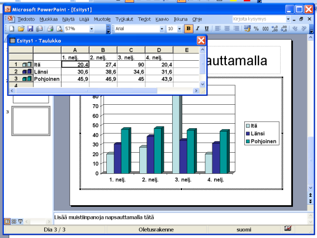Viewport: 317px width, 238px height.
Task: Click the angle text clockwise icon
Action: click(x=295, y=28)
